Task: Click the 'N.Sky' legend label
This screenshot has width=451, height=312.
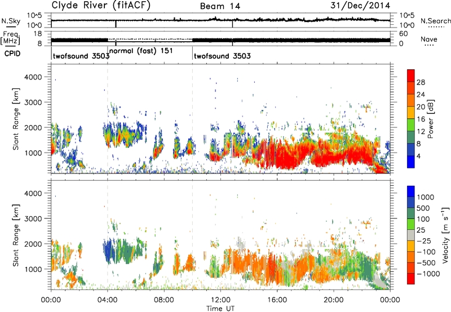Action: coord(11,21)
